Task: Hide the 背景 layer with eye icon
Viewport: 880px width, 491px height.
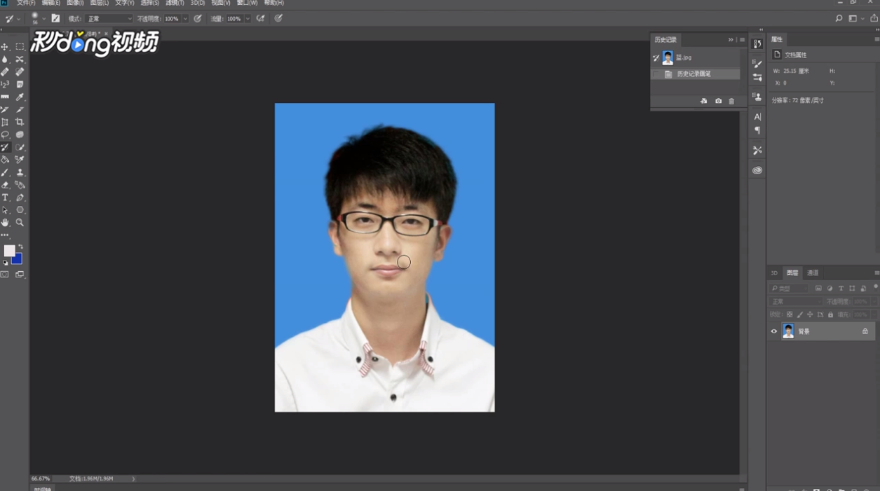Action: coord(774,331)
